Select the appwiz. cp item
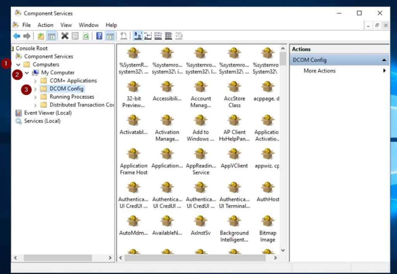This screenshot has height=274, width=397. click(x=267, y=159)
